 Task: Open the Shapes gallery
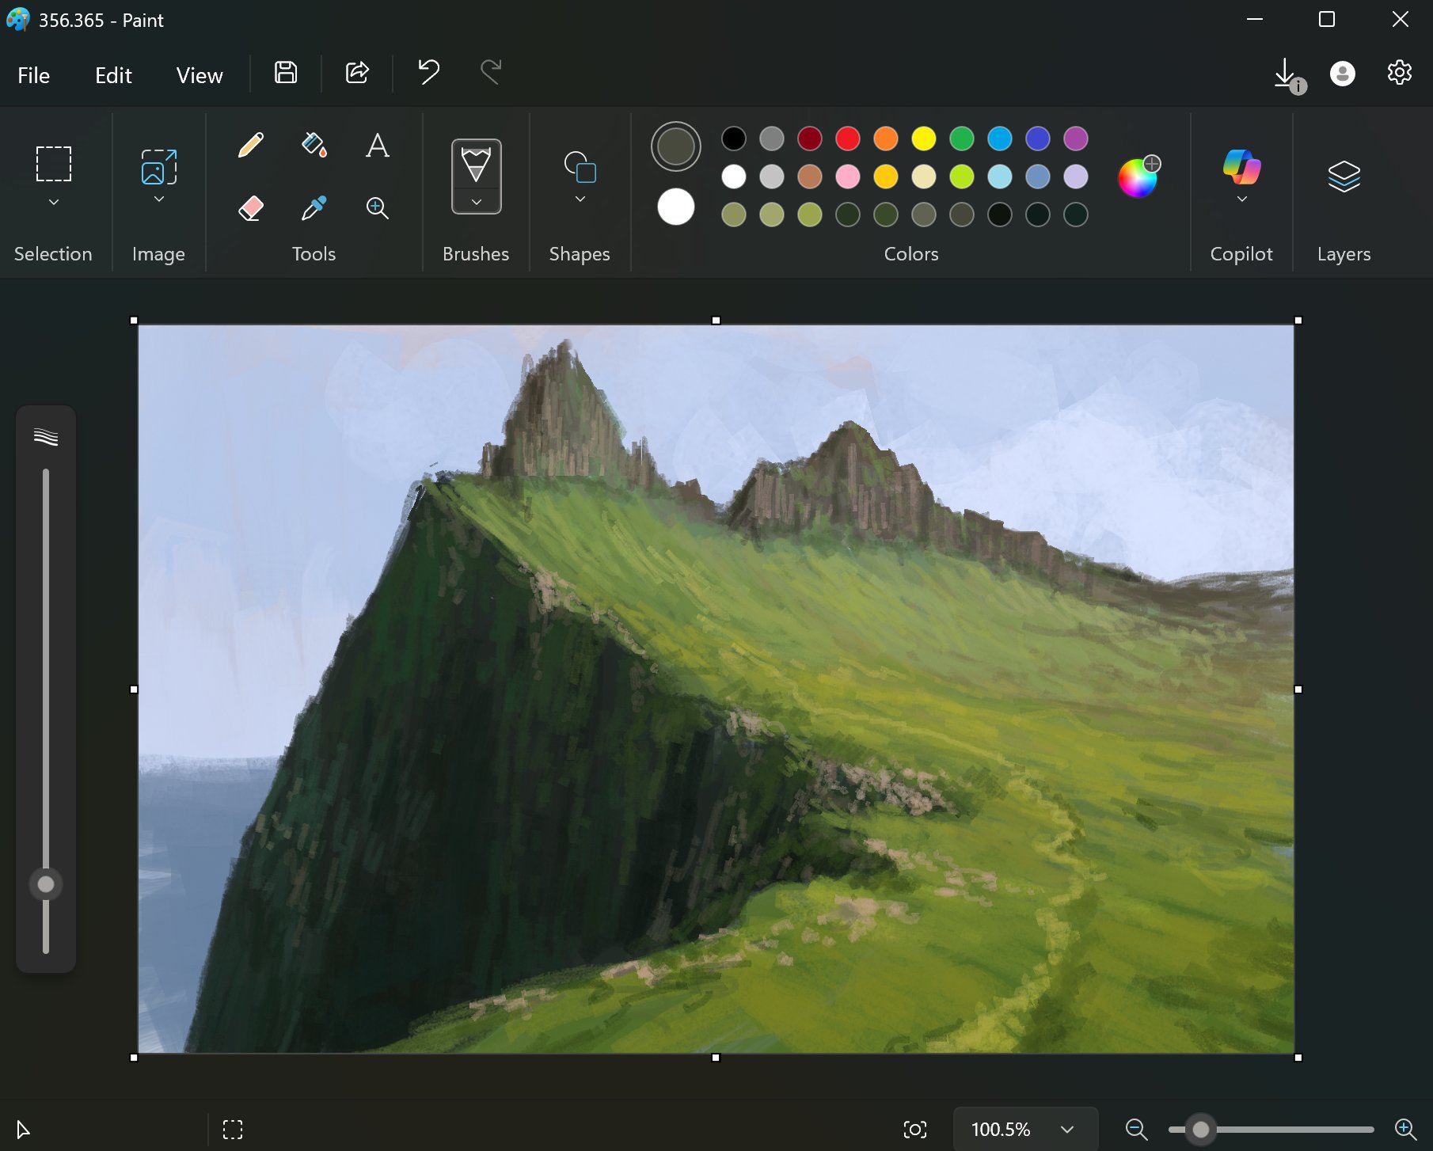tap(580, 167)
